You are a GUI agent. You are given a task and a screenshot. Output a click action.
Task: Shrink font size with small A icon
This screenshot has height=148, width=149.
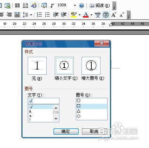(122, 15)
